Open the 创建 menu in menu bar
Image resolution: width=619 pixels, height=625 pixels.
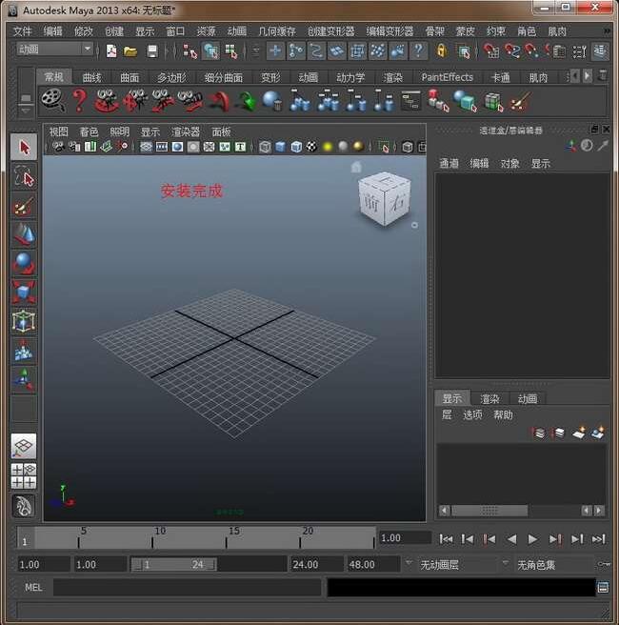pos(114,31)
